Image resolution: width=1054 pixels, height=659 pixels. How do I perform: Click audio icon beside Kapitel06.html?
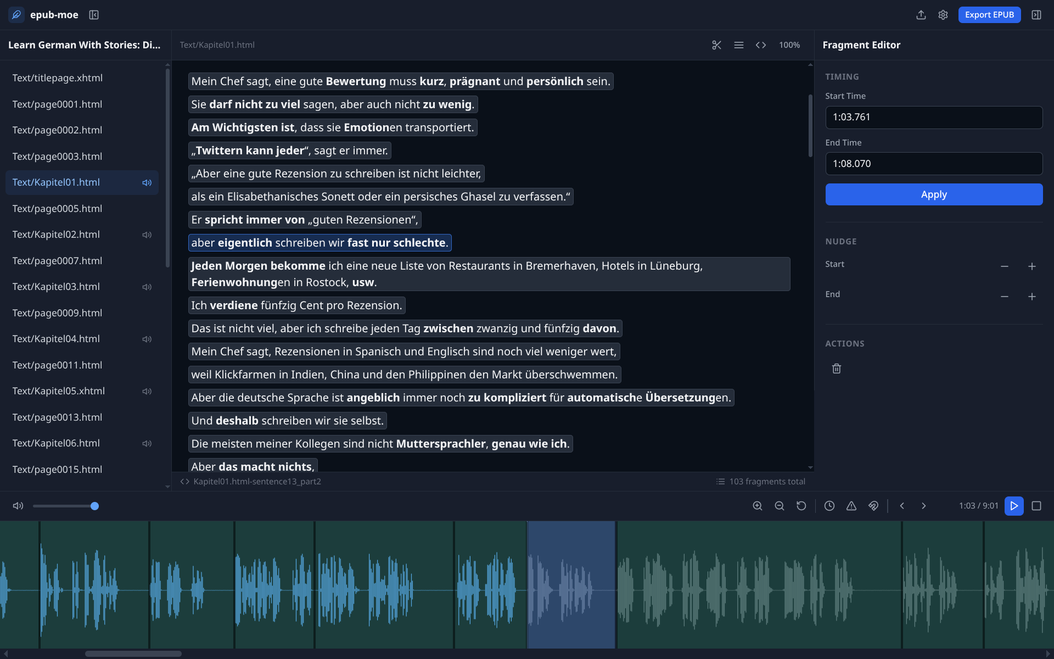(x=147, y=444)
